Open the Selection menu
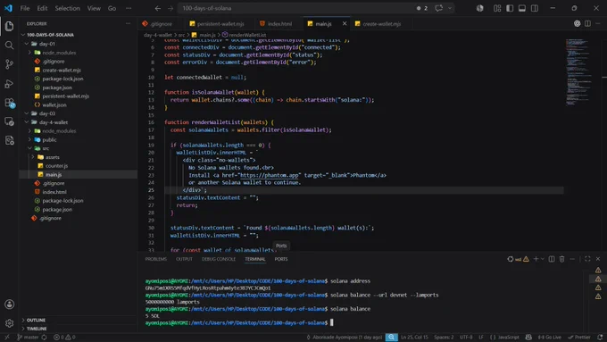Image resolution: width=607 pixels, height=342 pixels. 67,8
